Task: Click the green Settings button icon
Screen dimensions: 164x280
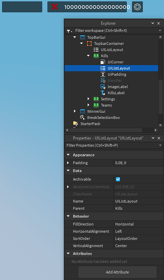Action: click(x=96, y=99)
